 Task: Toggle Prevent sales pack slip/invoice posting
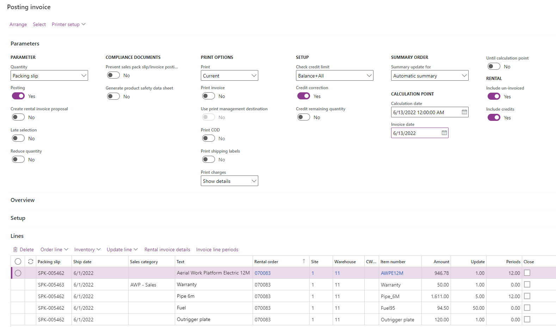113,75
